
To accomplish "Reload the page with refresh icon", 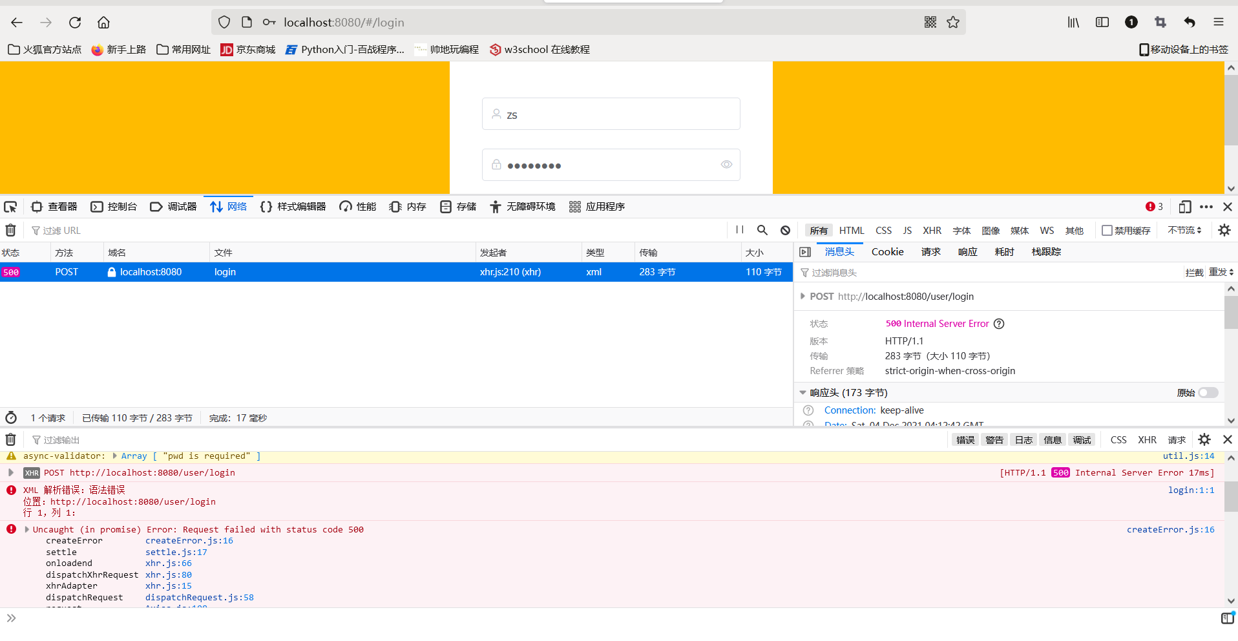I will tap(75, 23).
